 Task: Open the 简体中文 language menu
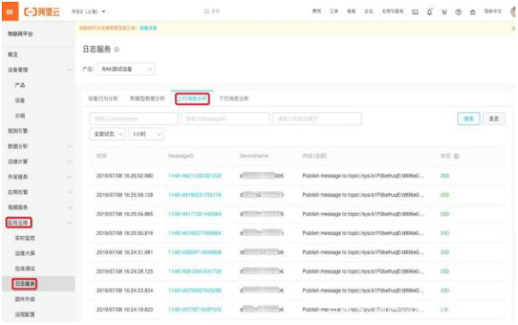493,11
